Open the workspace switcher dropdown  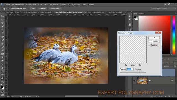click(163, 9)
